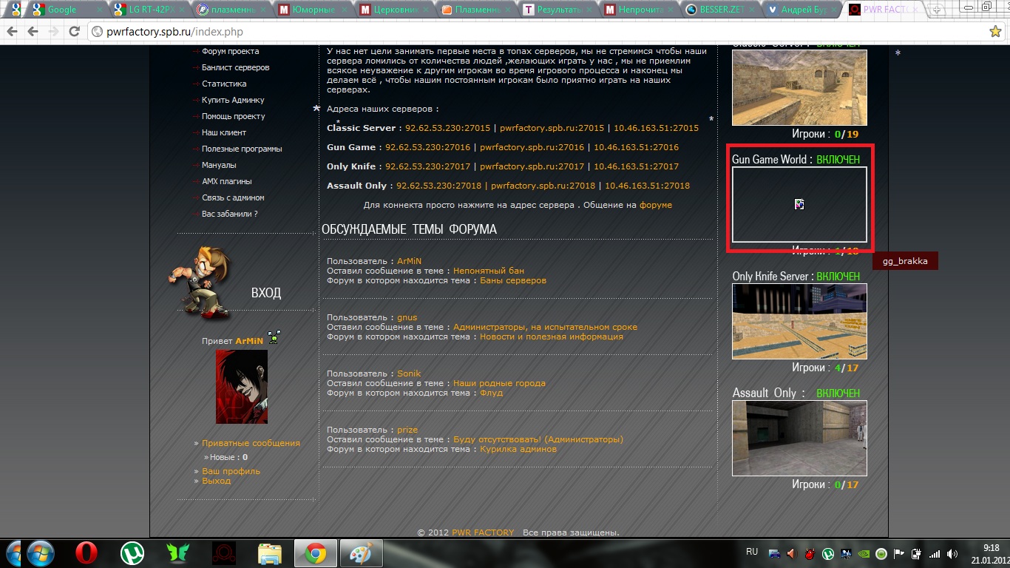Click the Assault Only server map thumbnail
The width and height of the screenshot is (1010, 568).
point(799,438)
